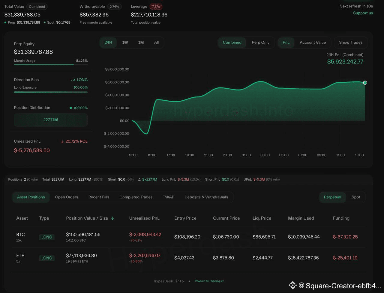Click the Margin Usage progress bar
Viewport: 384px width, 293px height.
point(51,65)
